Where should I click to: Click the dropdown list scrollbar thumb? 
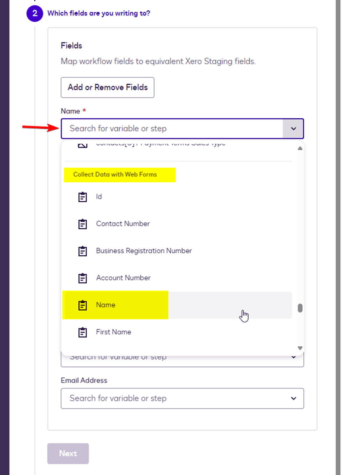pos(300,308)
